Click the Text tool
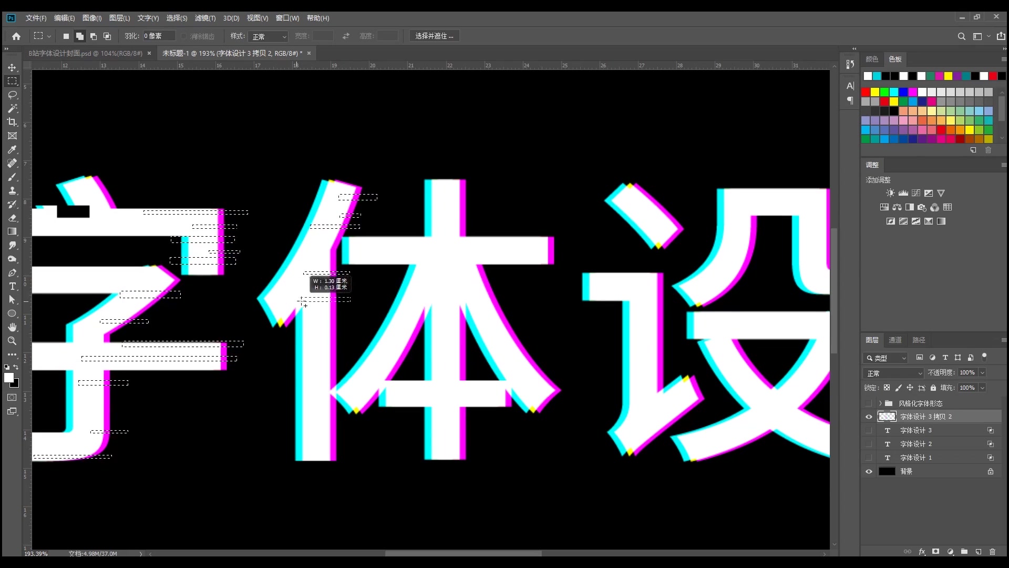The image size is (1009, 568). [x=12, y=287]
